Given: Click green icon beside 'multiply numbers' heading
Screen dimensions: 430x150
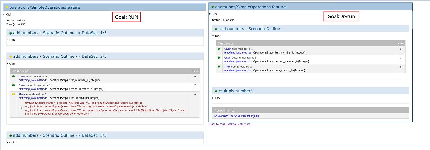Looking at the screenshot, I should click(x=216, y=91).
